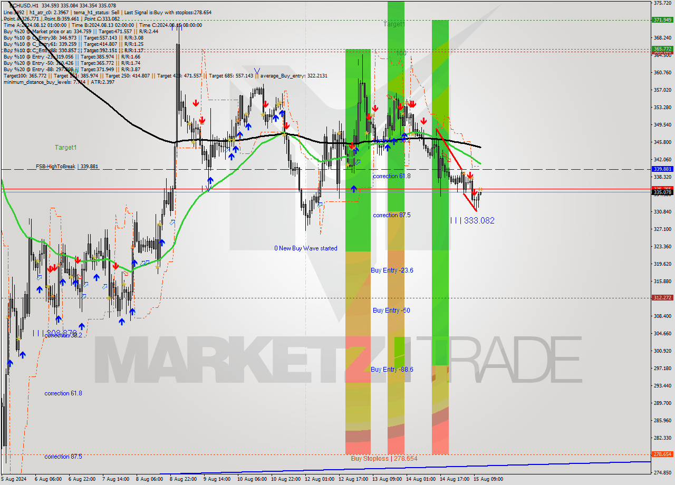The width and height of the screenshot is (675, 485).
Task: Select the 360.760 price scale value
Action: click(662, 73)
